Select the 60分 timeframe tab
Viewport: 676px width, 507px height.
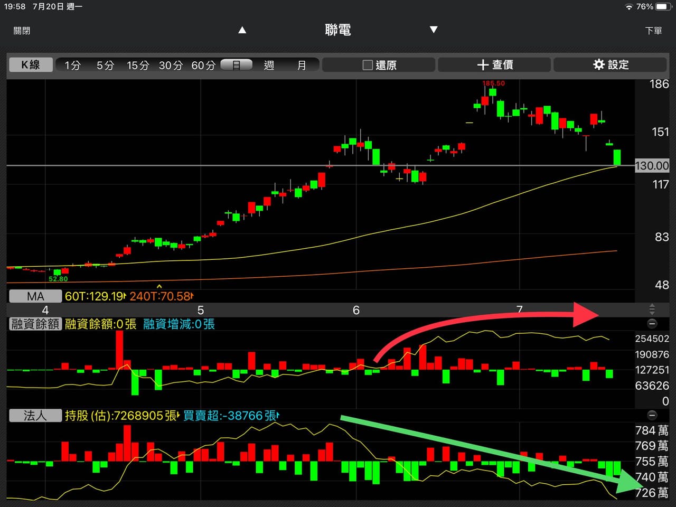pos(203,65)
